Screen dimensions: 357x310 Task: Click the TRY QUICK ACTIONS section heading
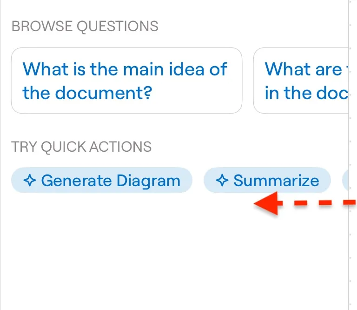pos(81,147)
